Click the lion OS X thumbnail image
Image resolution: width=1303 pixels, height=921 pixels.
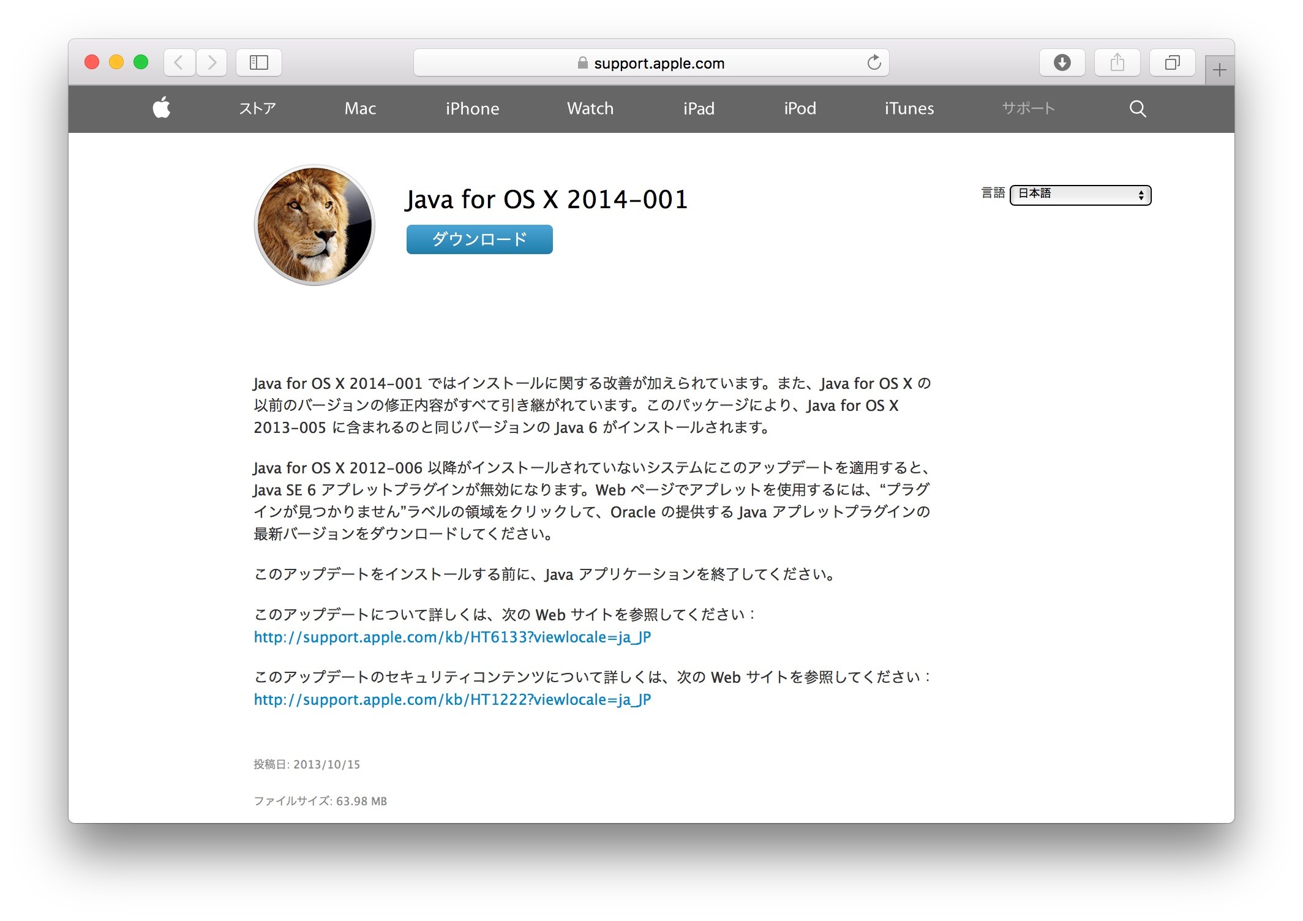(x=314, y=225)
